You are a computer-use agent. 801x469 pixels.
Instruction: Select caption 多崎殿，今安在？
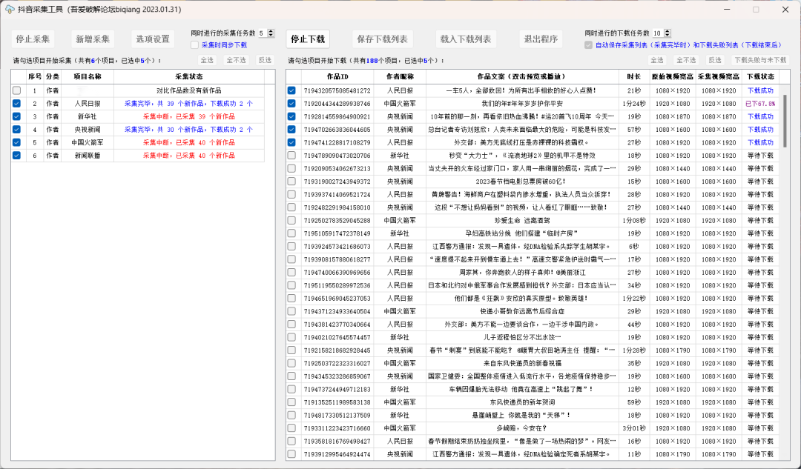click(x=521, y=428)
